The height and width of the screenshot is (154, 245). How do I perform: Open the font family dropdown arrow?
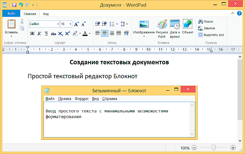tap(58, 24)
